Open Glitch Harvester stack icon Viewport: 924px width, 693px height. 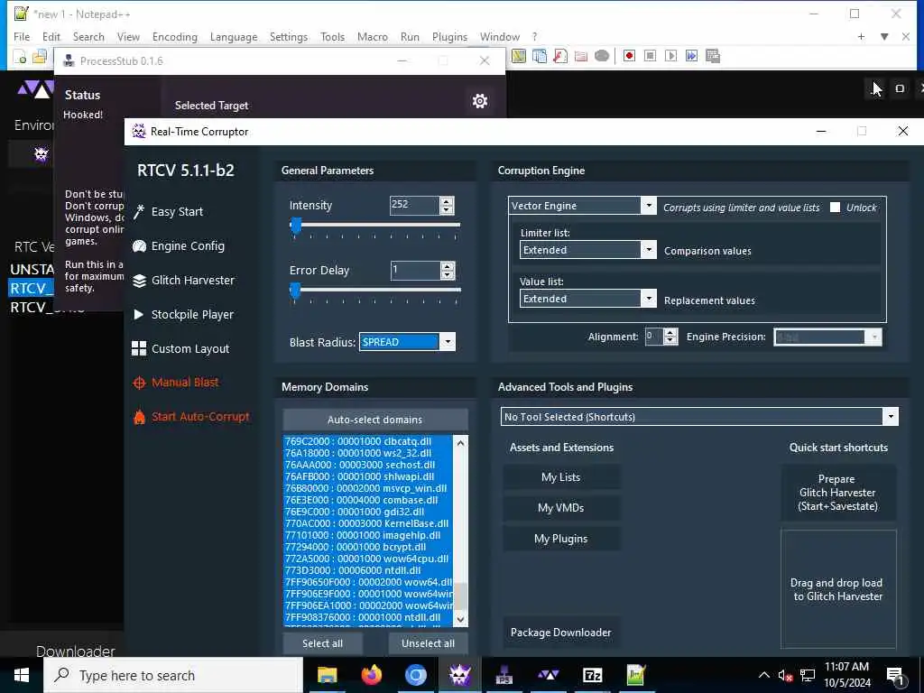[139, 281]
